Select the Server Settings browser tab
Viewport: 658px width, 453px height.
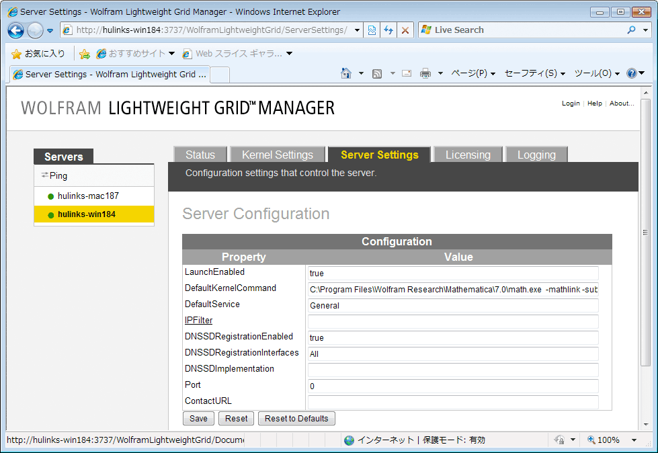(110, 74)
